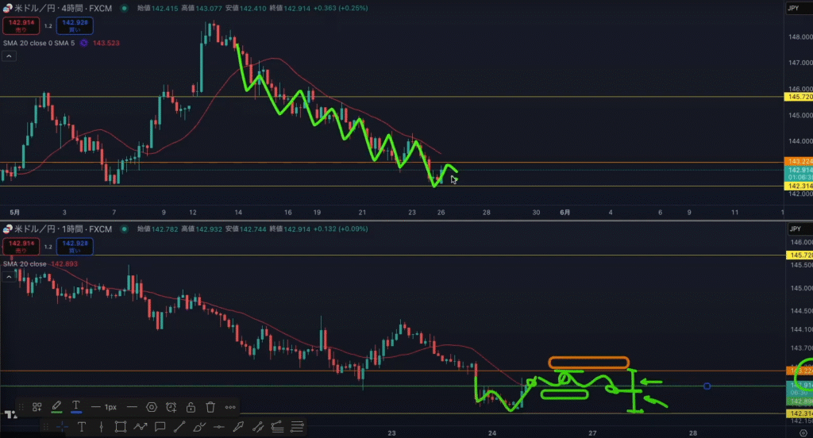
Task: Select the parallel channel tool
Action: point(258,427)
